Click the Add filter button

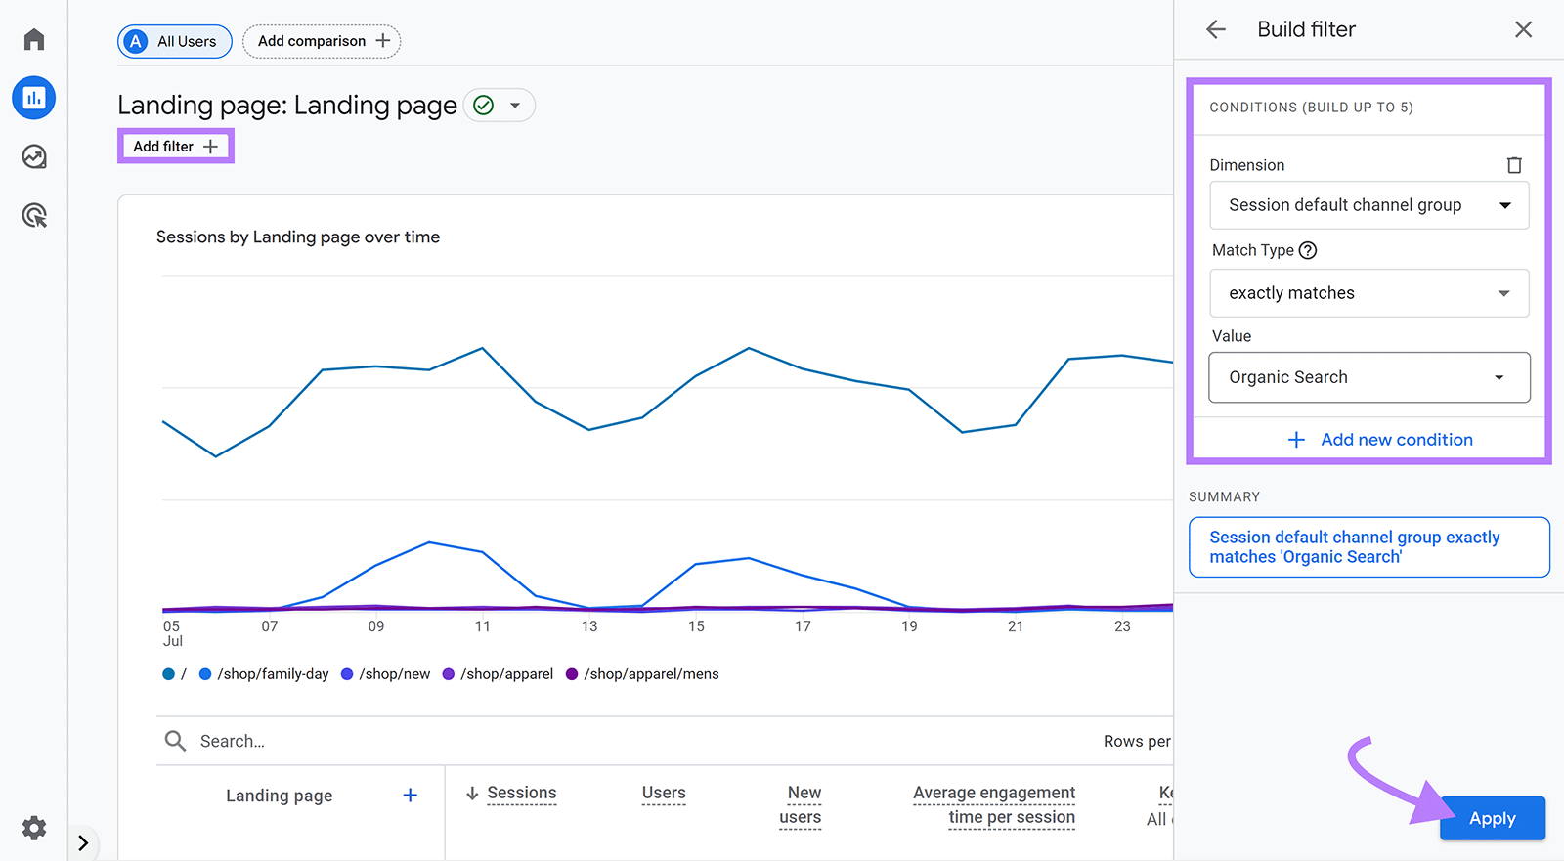tap(176, 147)
